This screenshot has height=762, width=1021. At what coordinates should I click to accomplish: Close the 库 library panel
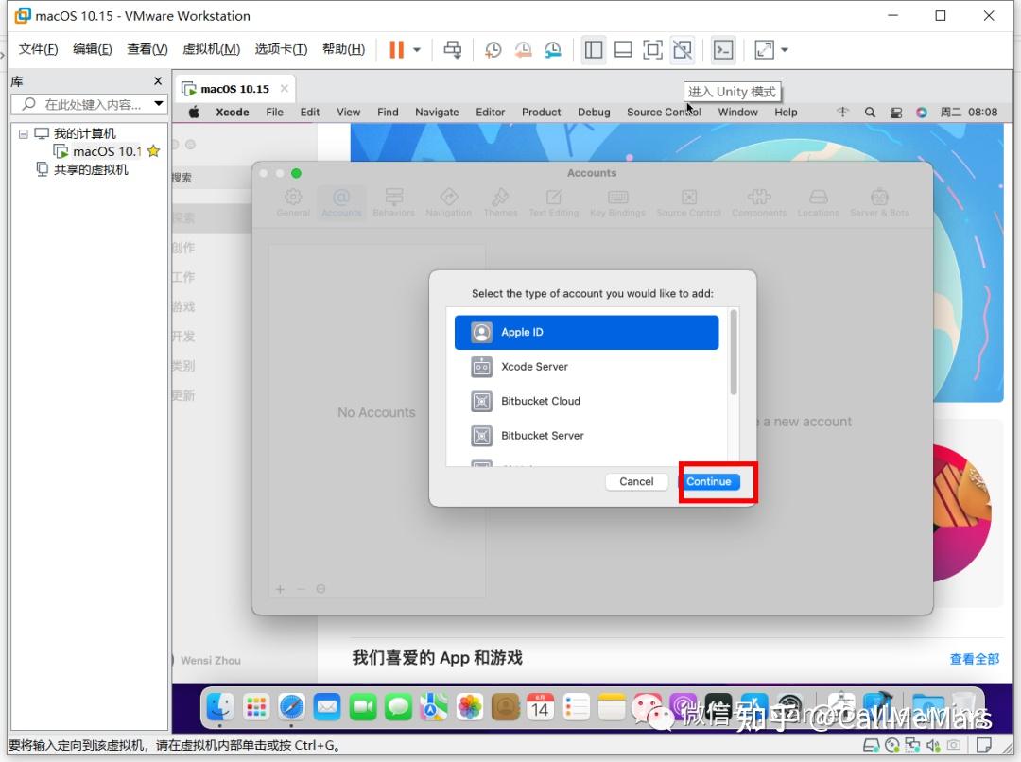[158, 80]
